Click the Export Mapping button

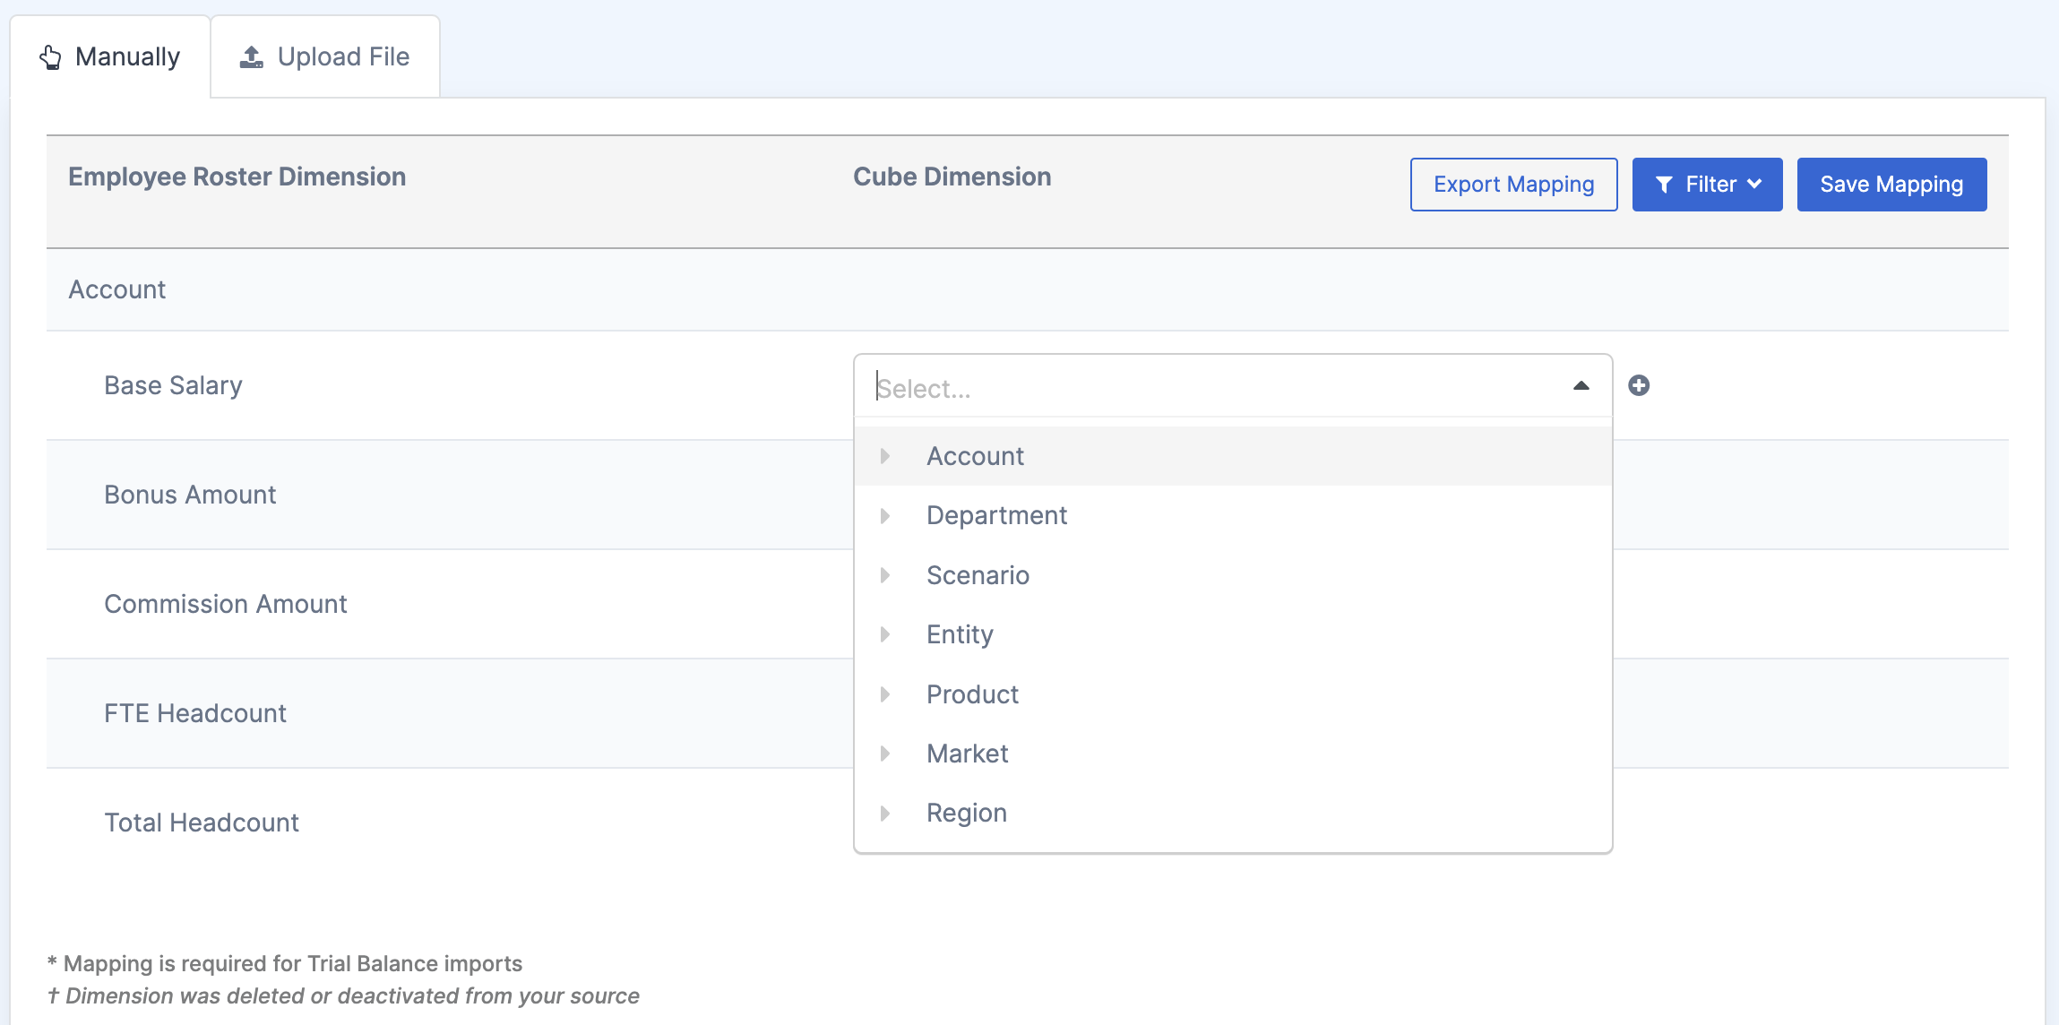pos(1513,185)
